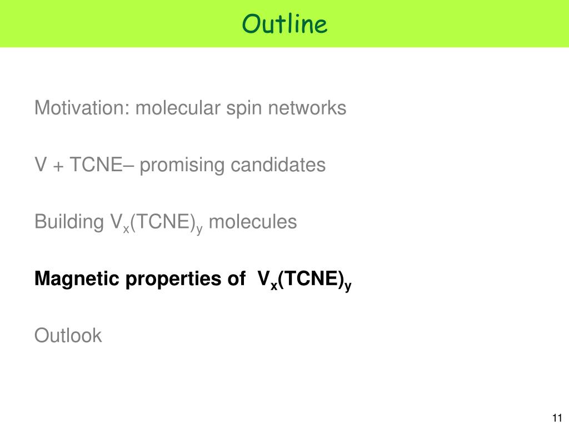
Task: Click the 'Outline' slide title
Action: click(x=284, y=24)
